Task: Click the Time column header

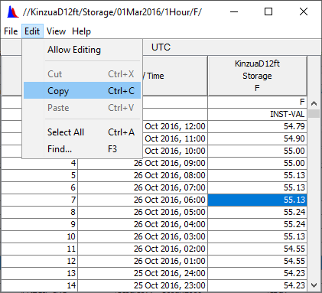Action: point(175,76)
